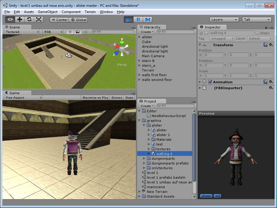Click the Step frame button
Viewport: 277px width, 208px height.
(147, 20)
